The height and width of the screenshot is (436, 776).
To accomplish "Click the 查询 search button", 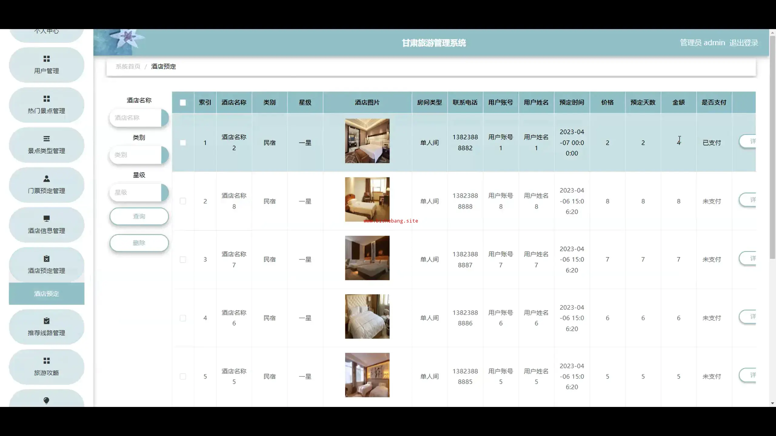I will [139, 216].
